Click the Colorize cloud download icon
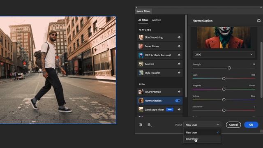This screenshot has height=148, width=263. tap(179, 64)
